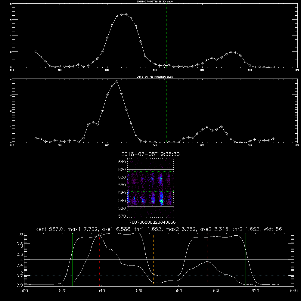
Task: Click the '640' label on bottom plot x-axis
Action: 294,290
